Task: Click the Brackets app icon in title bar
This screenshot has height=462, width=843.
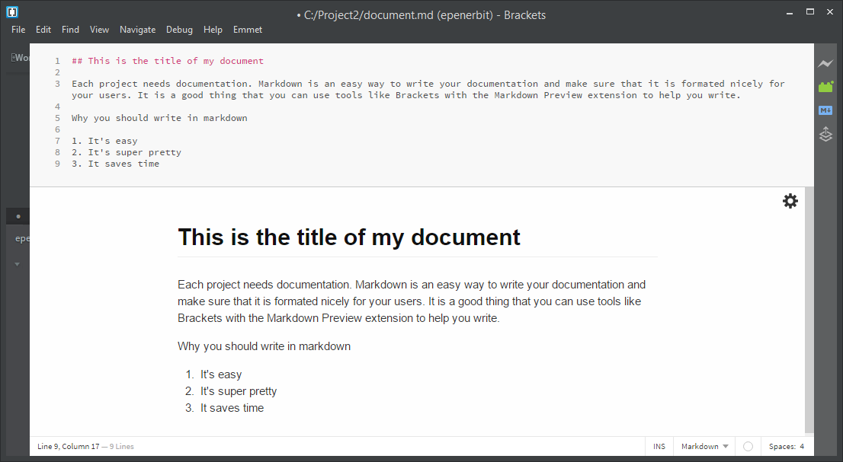Action: tap(11, 11)
